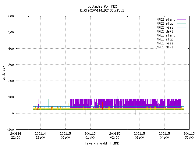The image size is (195, 146).
Task: Click the black spike near 03:00
Action: point(136,110)
